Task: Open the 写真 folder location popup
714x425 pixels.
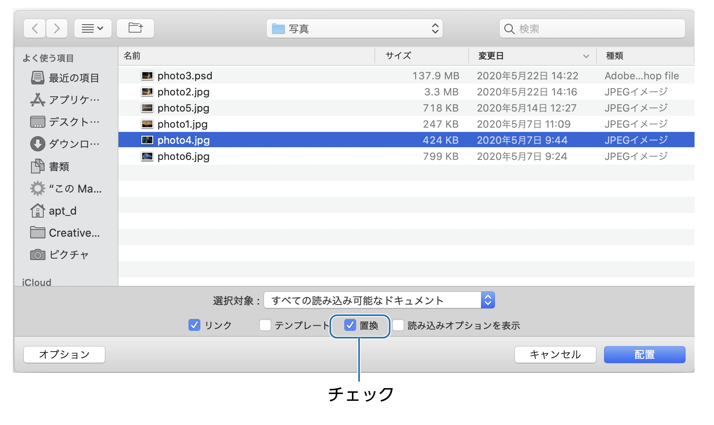Action: coord(354,28)
